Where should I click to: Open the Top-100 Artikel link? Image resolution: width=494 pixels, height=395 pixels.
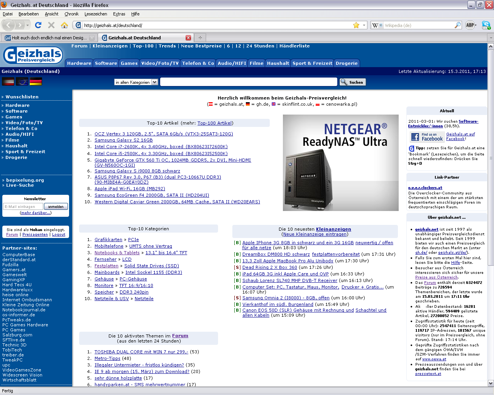click(215, 123)
